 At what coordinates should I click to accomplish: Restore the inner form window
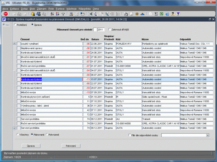(210, 19)
